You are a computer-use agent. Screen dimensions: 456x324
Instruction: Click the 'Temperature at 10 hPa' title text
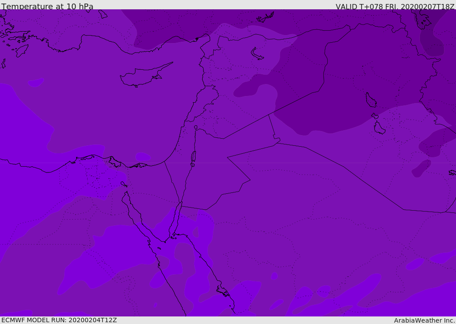(47, 6)
